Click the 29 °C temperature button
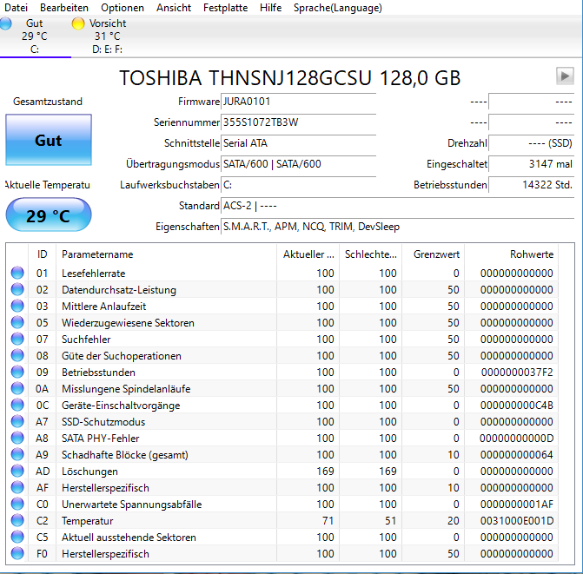583x574 pixels. pos(49,215)
